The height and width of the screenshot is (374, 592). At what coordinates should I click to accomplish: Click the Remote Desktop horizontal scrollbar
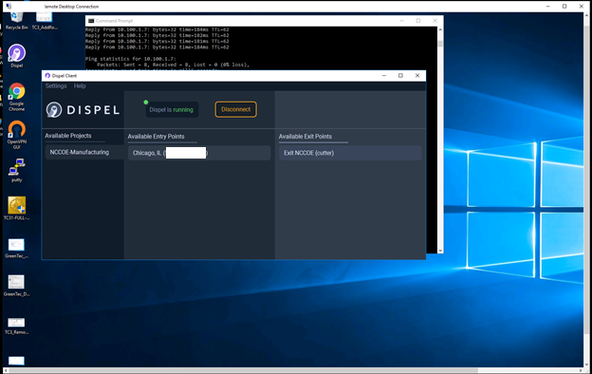244,370
